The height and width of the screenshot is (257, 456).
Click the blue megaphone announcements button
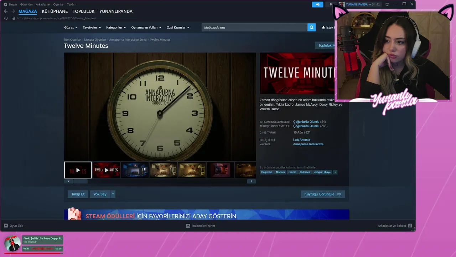pos(317,4)
